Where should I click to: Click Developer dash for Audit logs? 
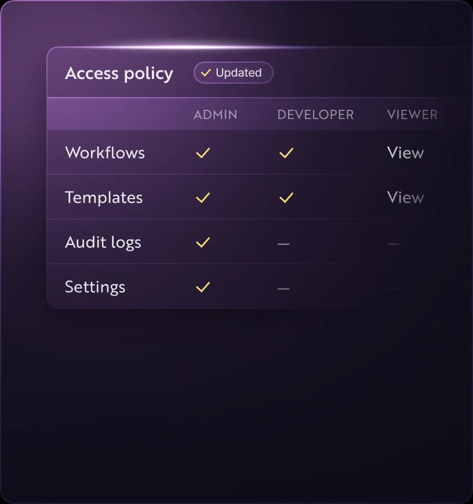(x=283, y=244)
